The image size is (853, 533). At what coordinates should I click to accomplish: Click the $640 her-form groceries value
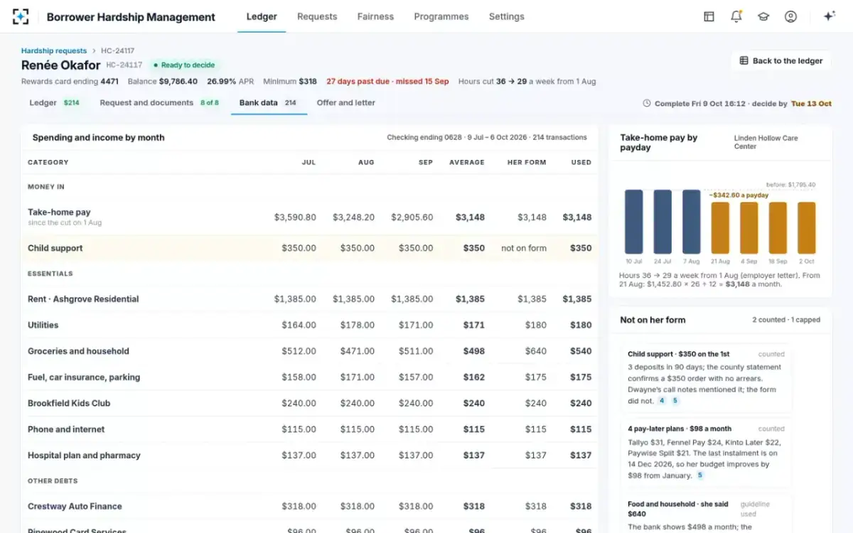536,351
